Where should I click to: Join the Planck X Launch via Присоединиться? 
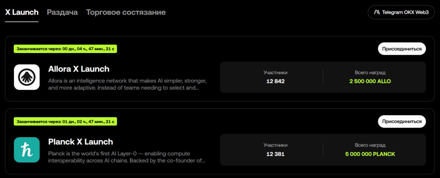coord(402,122)
